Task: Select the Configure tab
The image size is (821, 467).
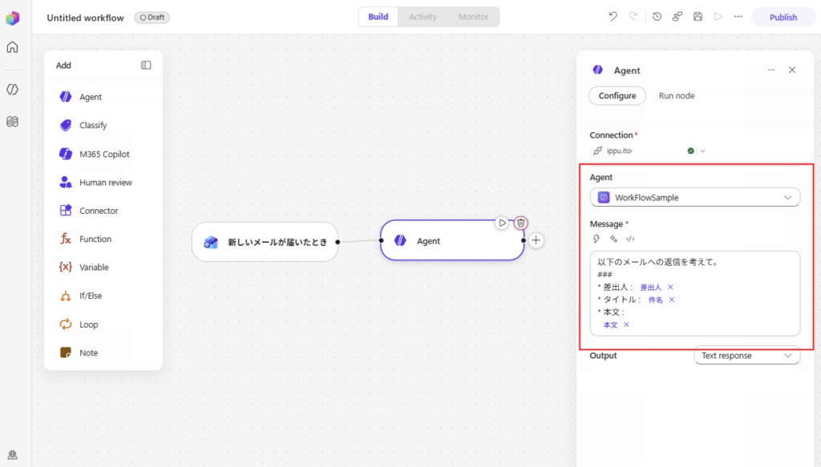Action: tap(617, 95)
